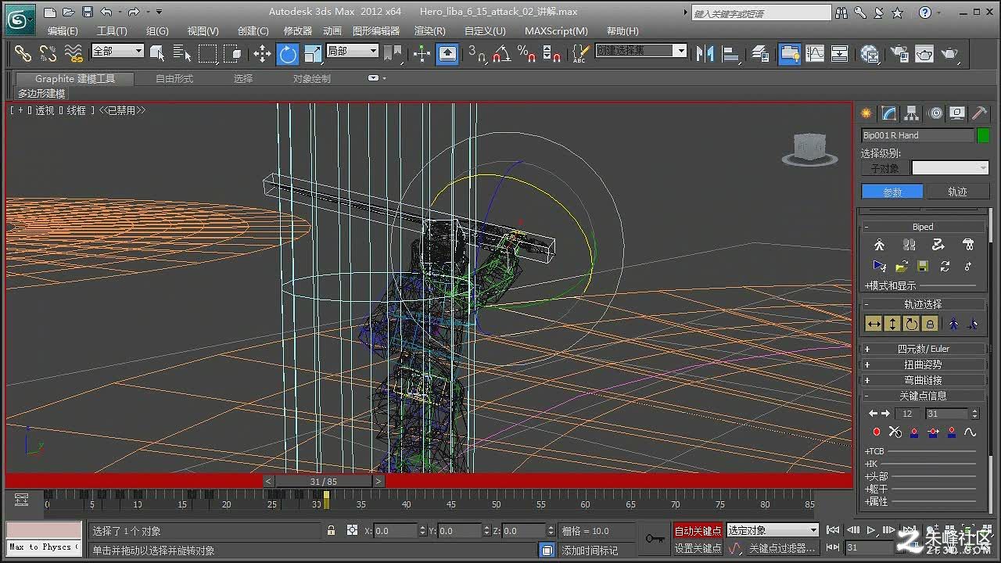Open the 编辑(E) menu
Viewport: 1001px width, 563px height.
63,30
